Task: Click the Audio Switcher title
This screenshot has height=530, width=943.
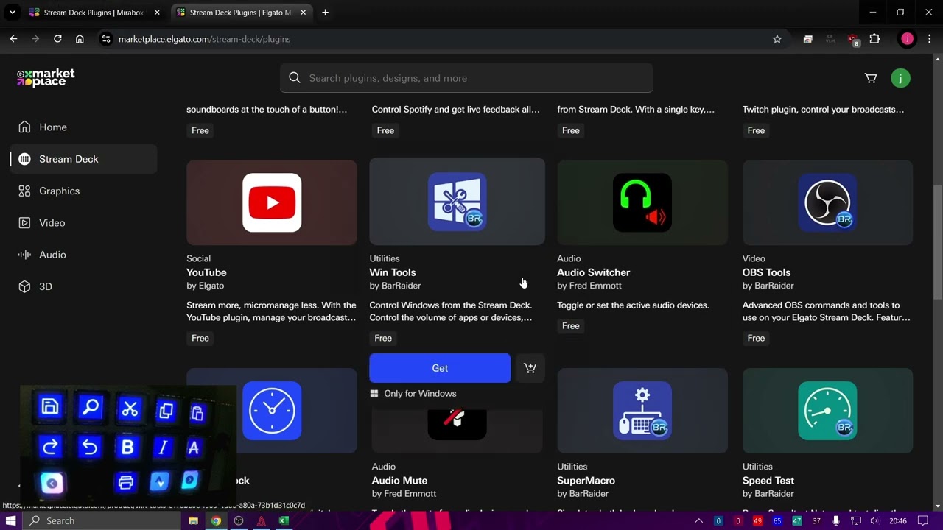Action: coord(593,272)
